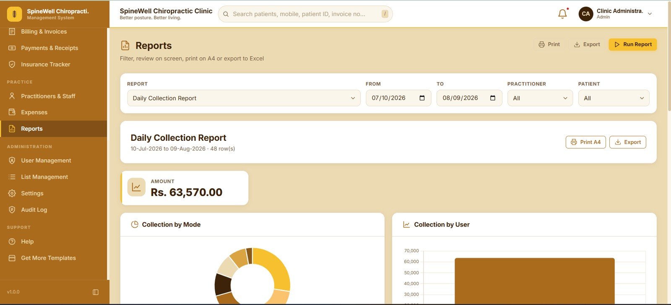Click the From date field

coord(398,98)
